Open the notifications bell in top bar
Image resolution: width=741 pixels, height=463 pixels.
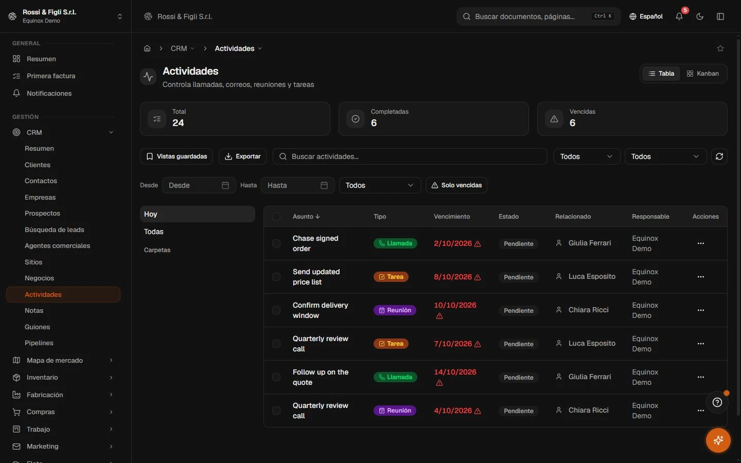pos(679,16)
